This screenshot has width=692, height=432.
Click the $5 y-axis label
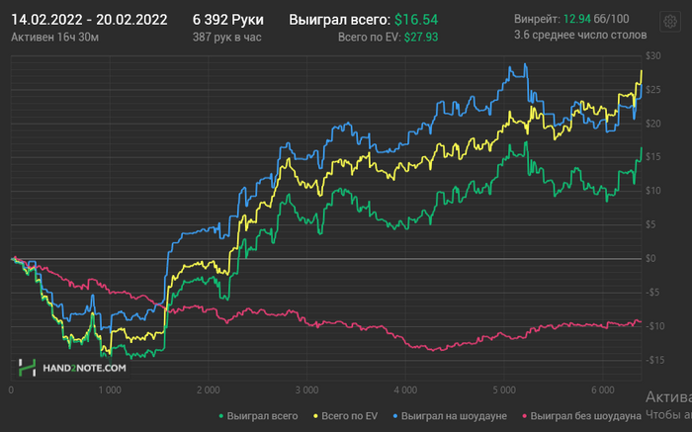tap(651, 224)
